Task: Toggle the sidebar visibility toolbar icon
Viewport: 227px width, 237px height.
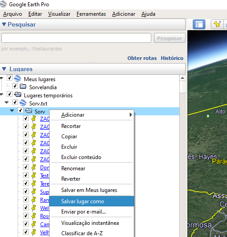Action: point(199,24)
